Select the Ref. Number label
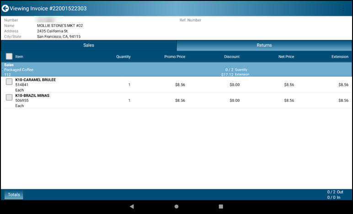This screenshot has height=214, width=353. point(191,20)
